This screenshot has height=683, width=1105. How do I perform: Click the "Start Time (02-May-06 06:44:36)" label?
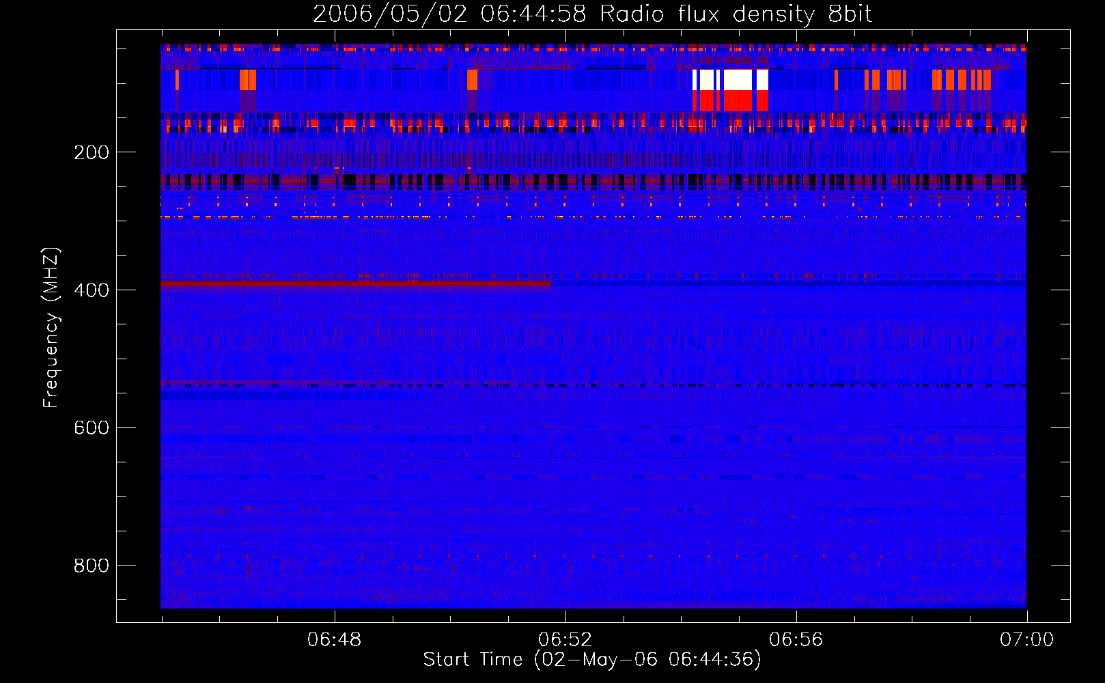[592, 660]
